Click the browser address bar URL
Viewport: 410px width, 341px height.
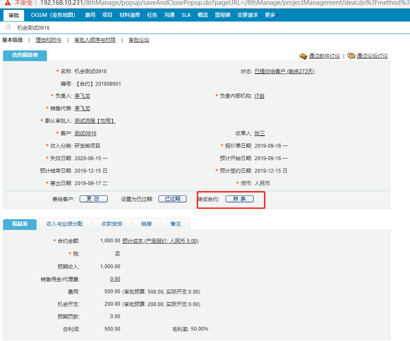pos(225,3)
